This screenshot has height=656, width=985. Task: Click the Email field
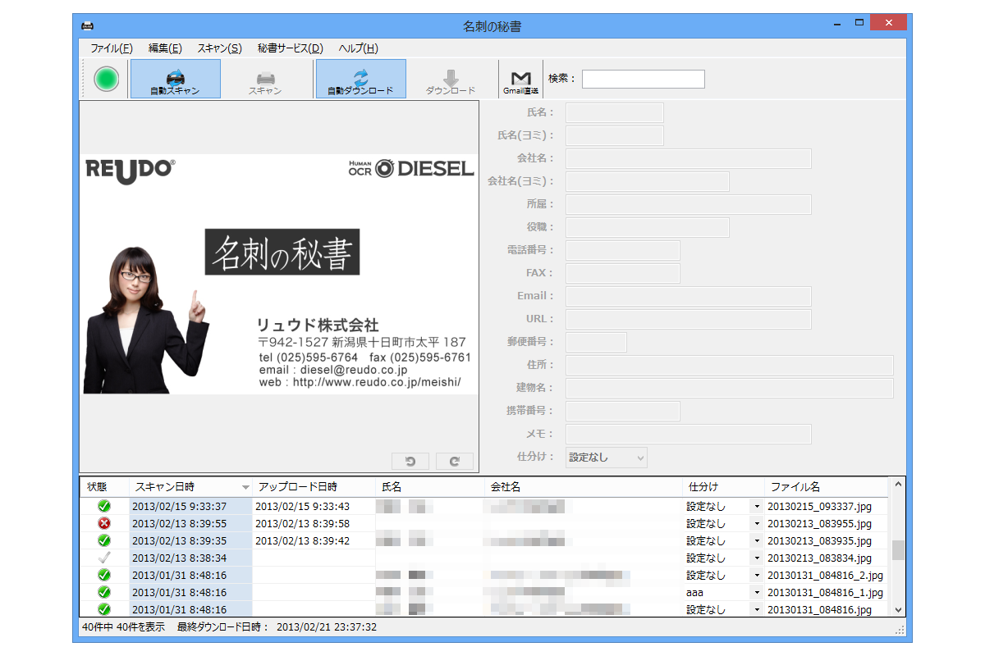[x=689, y=296]
